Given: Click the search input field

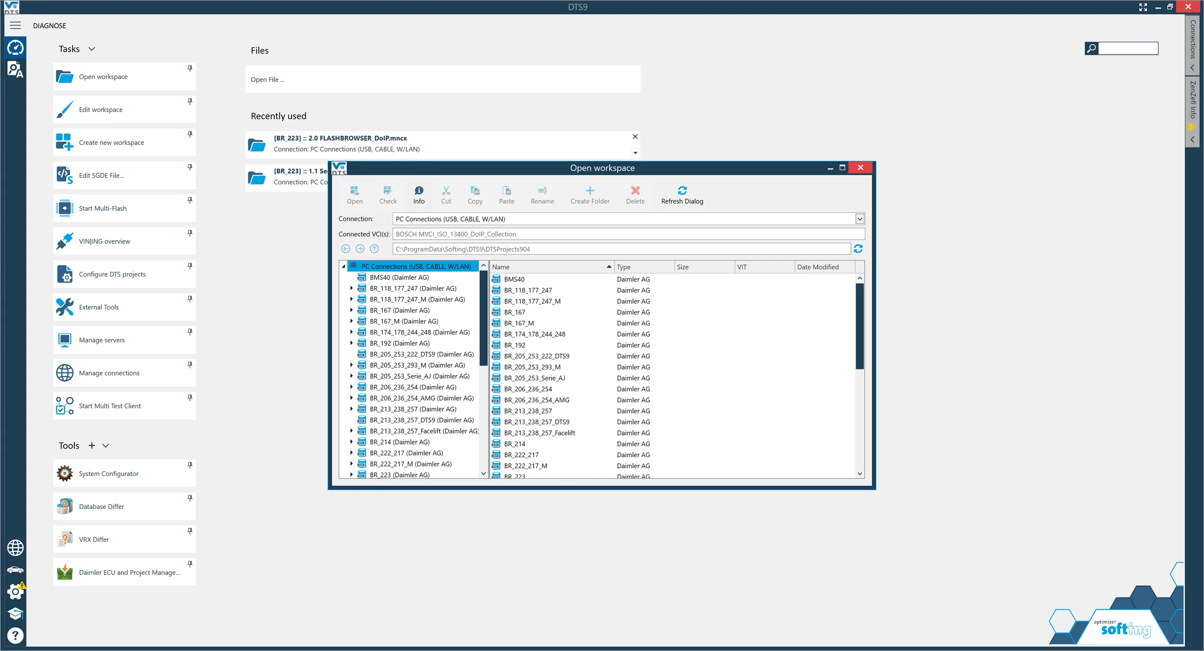Looking at the screenshot, I should (x=1128, y=48).
